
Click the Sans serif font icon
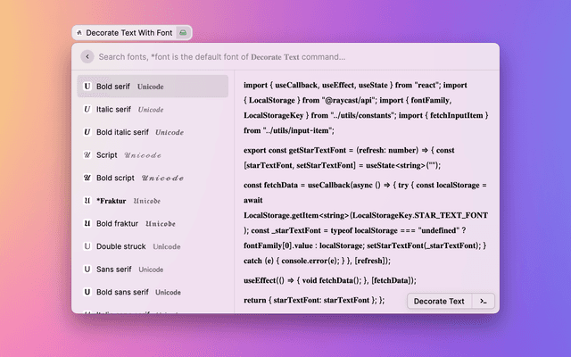tap(87, 269)
